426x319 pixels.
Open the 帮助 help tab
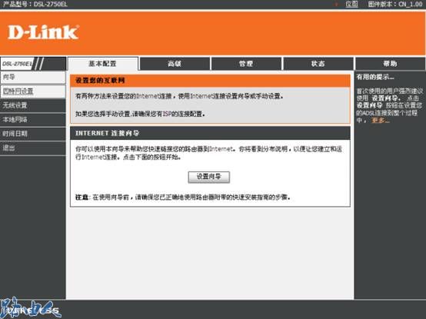(x=391, y=64)
